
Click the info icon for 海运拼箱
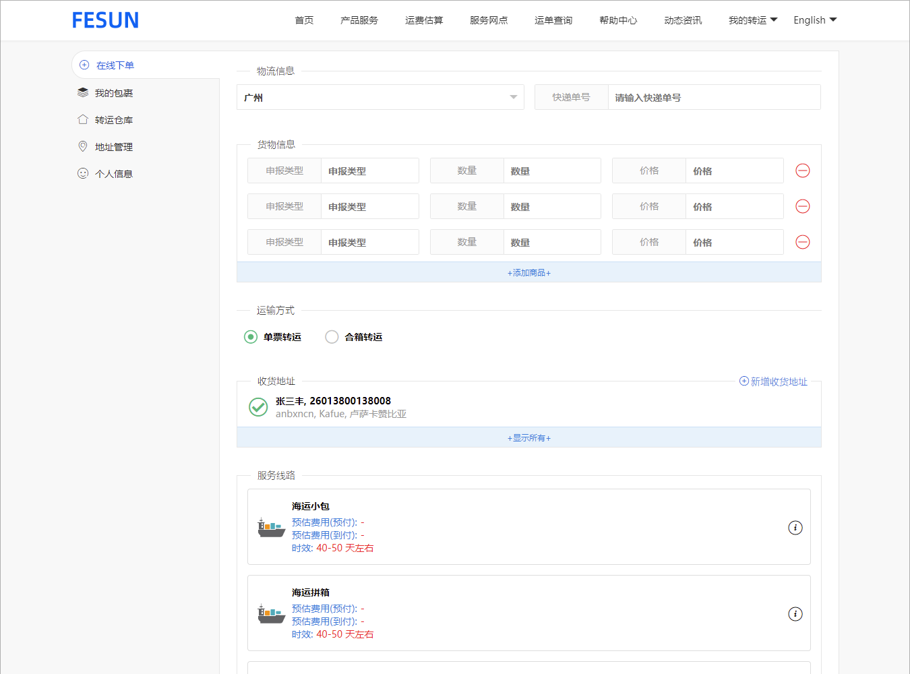pyautogui.click(x=795, y=614)
